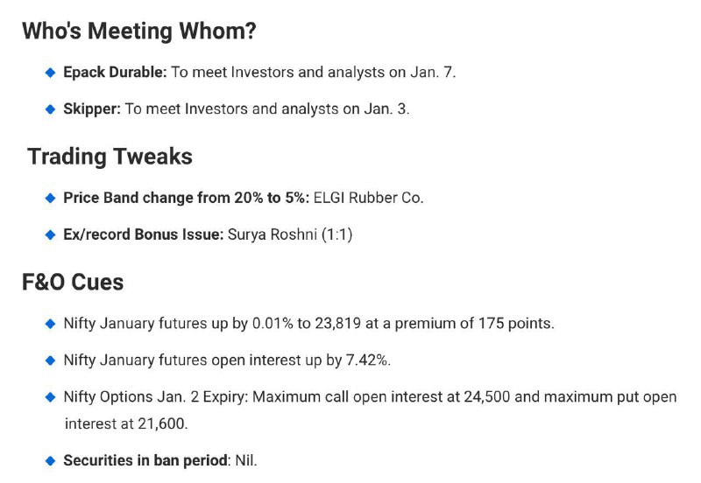Image resolution: width=701 pixels, height=483 pixels.
Task: Click the Price Band change from 20% to 5% label
Action: (x=186, y=198)
